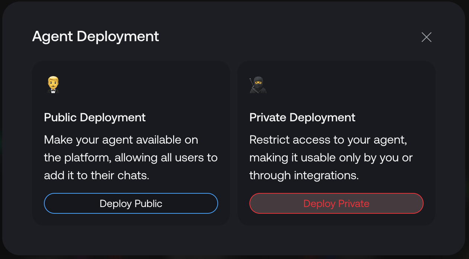
Task: Click the line "Make your agent available on"
Action: [121, 140]
